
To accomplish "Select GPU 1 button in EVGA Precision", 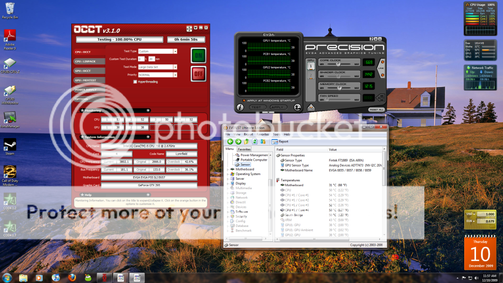I will pyautogui.click(x=310, y=66).
